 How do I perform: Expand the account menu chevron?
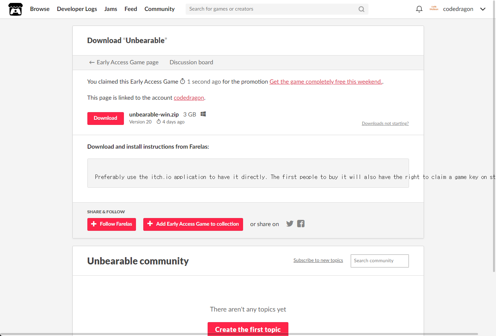coord(483,9)
